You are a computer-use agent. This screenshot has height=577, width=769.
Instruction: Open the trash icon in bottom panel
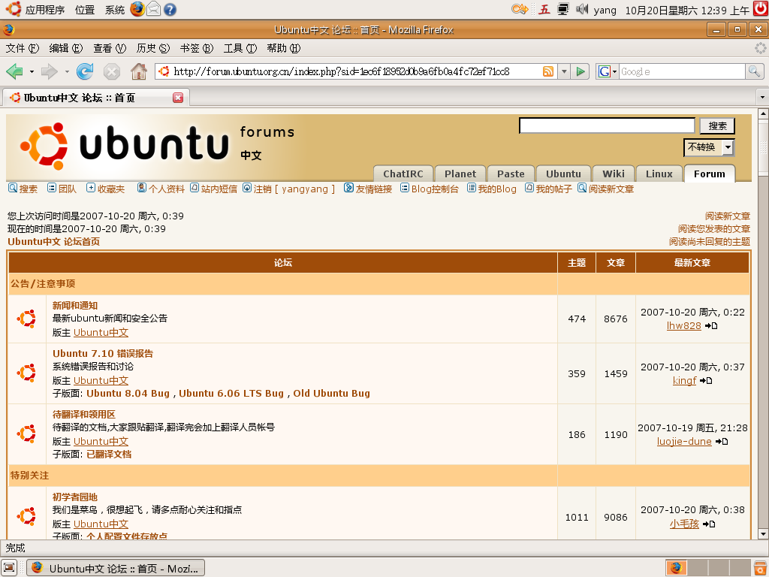[x=760, y=568]
